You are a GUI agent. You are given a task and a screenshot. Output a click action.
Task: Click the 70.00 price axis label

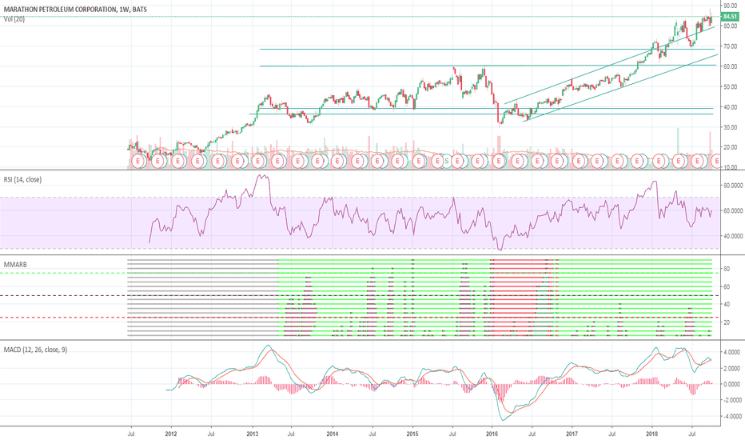point(731,46)
